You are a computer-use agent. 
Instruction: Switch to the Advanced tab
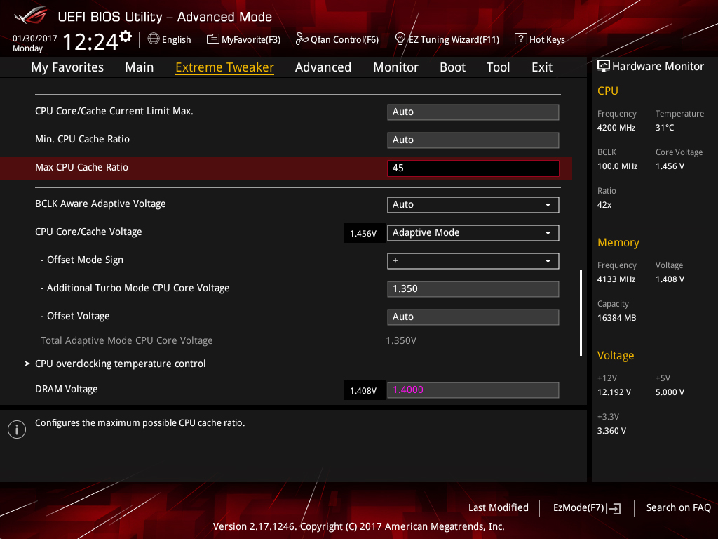click(323, 67)
